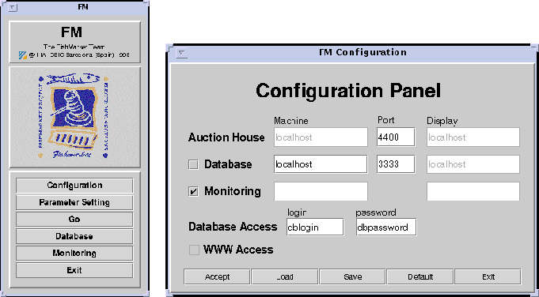This screenshot has height=297, width=539.
Task: Open Database from the FM menu
Action: tap(74, 236)
